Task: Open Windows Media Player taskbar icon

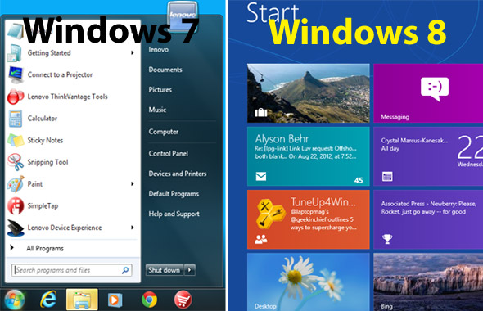Action: 115,300
